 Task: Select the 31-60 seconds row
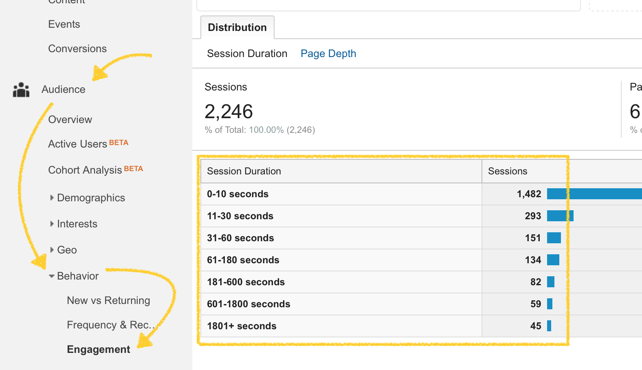421,238
